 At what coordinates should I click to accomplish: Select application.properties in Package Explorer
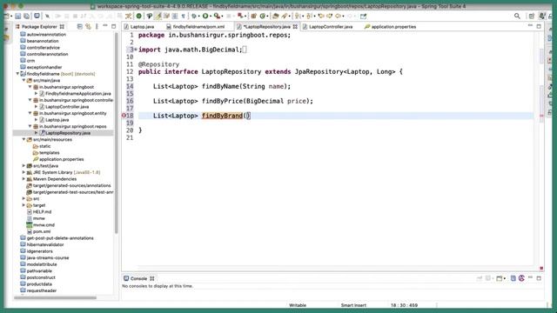62,159
